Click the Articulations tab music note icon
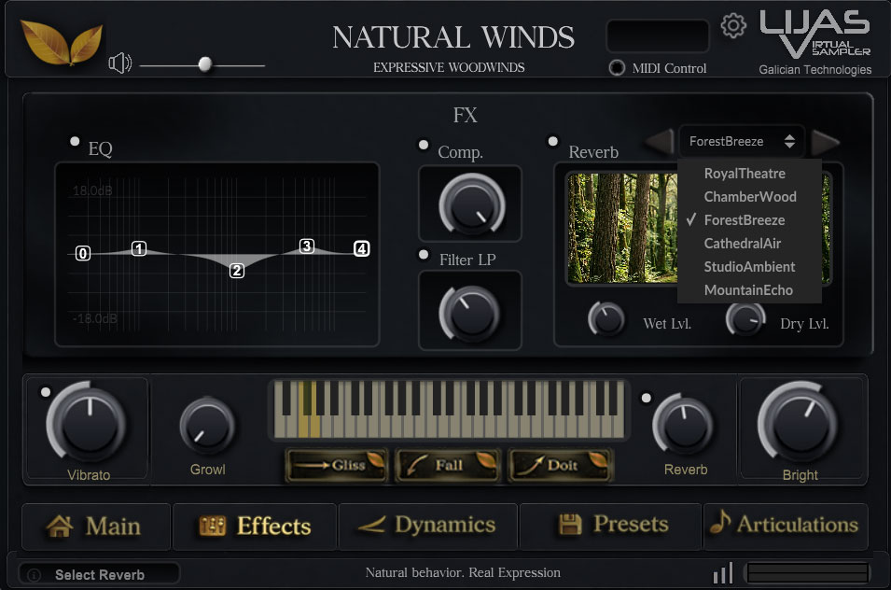891x590 pixels. (x=720, y=521)
